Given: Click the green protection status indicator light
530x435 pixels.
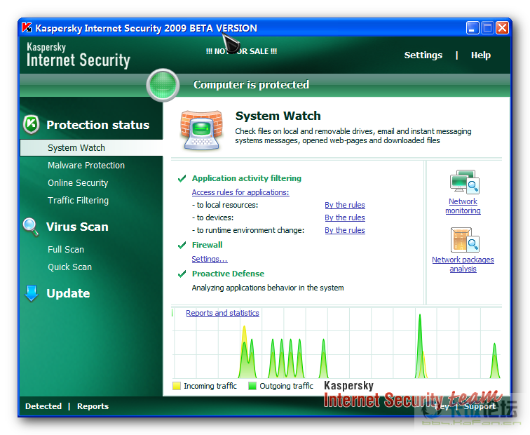Looking at the screenshot, I should 163,85.
